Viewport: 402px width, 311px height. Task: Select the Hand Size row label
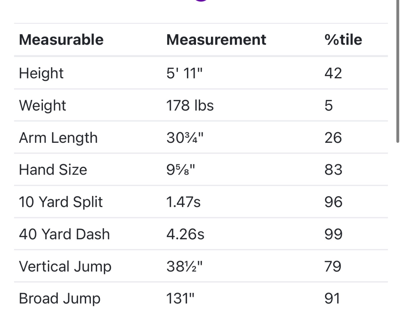tap(53, 170)
